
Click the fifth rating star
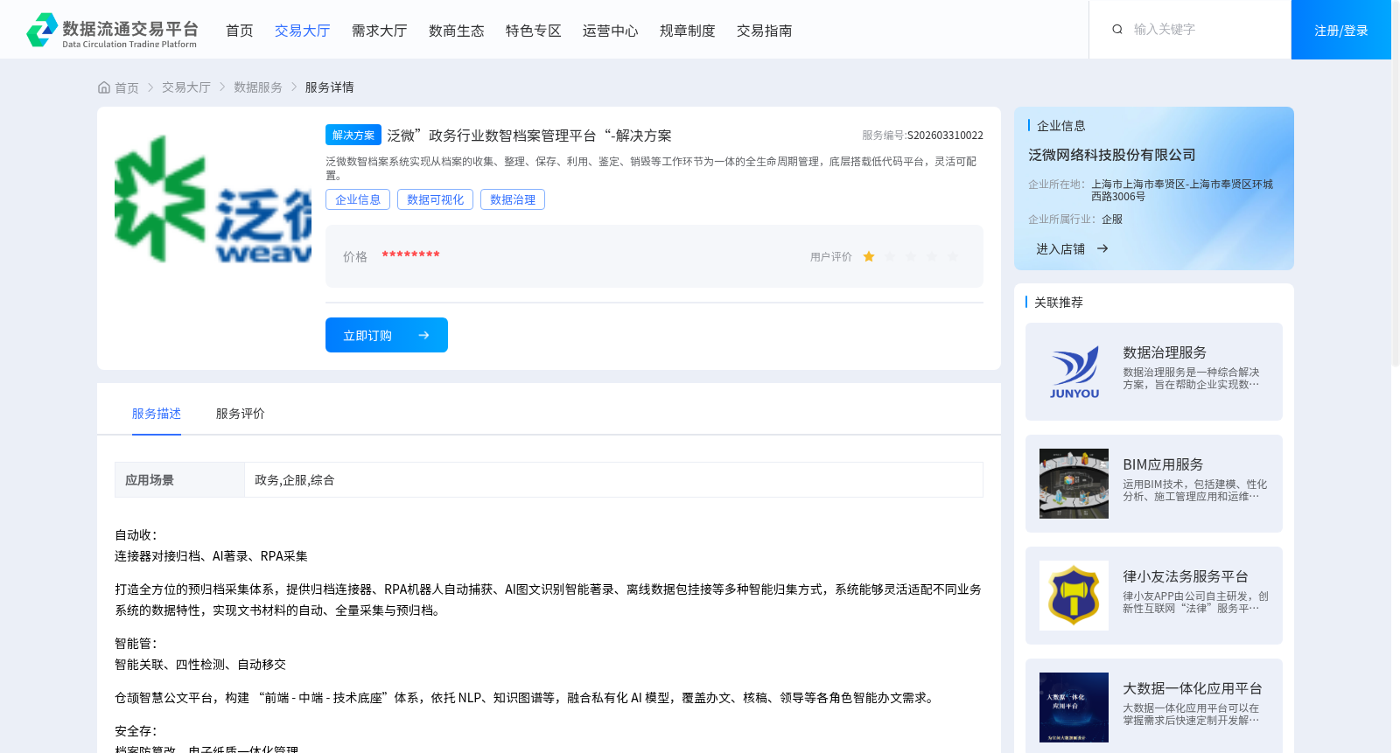point(953,256)
